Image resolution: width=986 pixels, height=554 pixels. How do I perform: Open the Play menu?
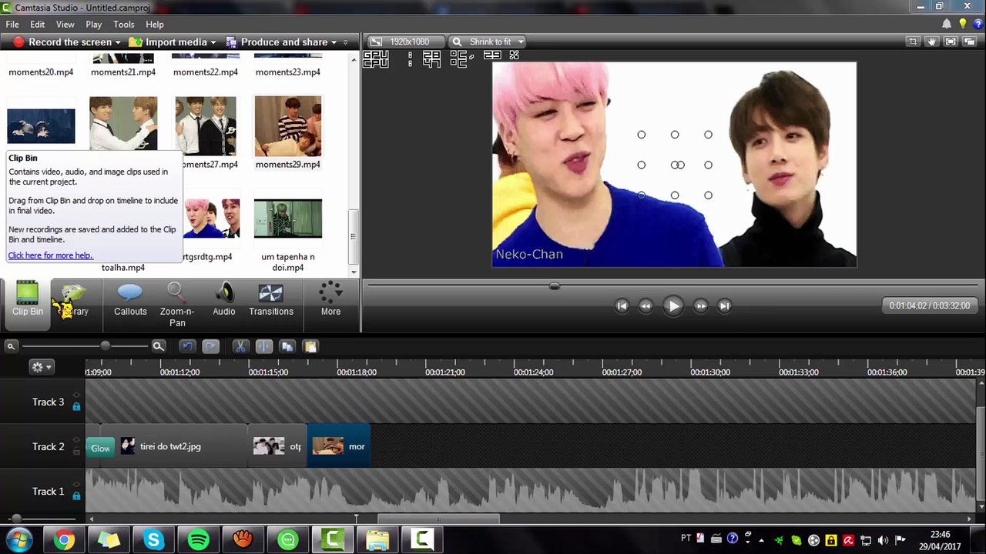tap(94, 25)
